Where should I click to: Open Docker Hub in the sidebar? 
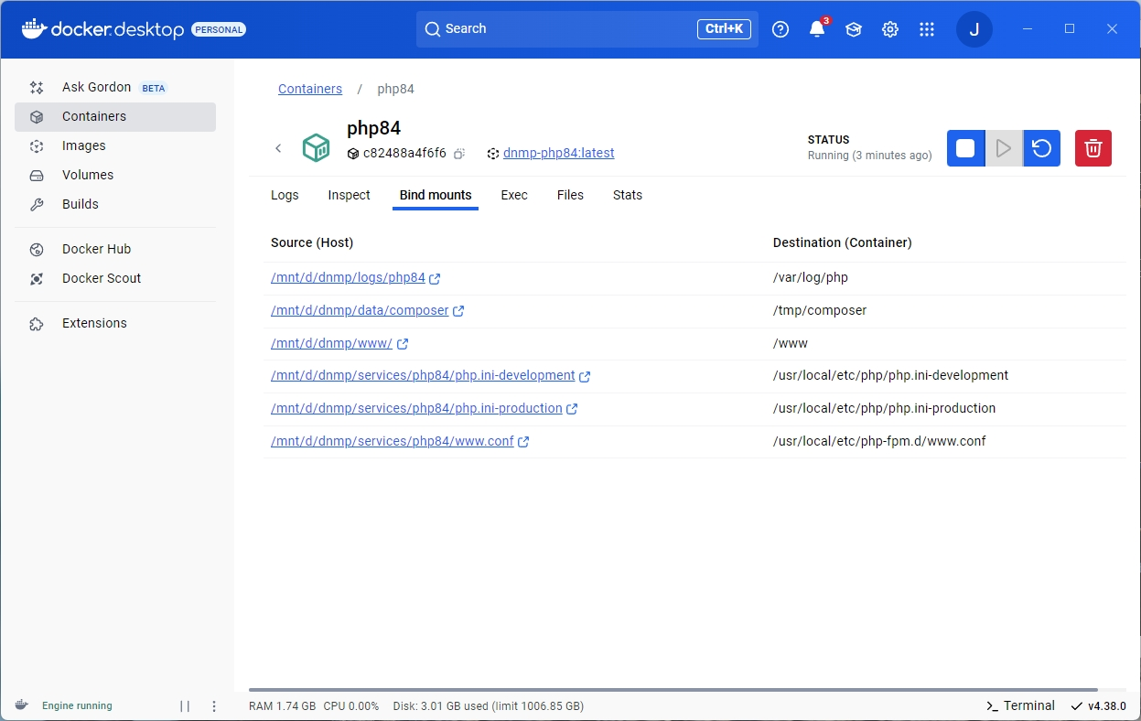115,249
